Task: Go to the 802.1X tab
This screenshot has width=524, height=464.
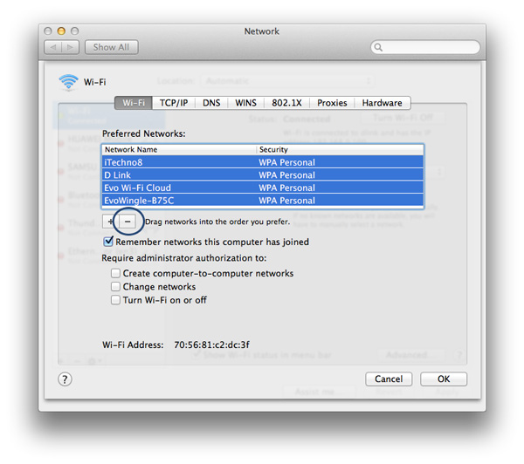Action: point(286,103)
